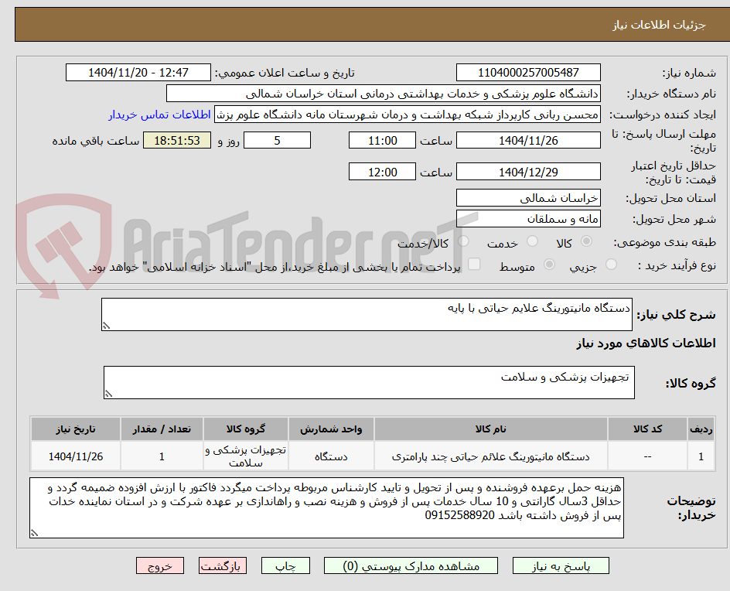730x591 pixels.
Task: Click the تاریخ و ساعت اعلان عمومی label
Action: pos(285,73)
